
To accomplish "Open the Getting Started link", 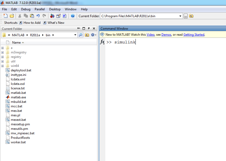I will click(x=194, y=35).
